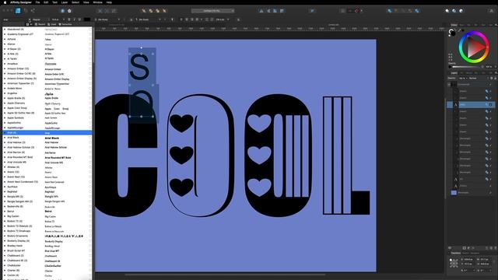The height and width of the screenshot is (280, 498).
Task: Click the align text left icon
Action: point(181,19)
